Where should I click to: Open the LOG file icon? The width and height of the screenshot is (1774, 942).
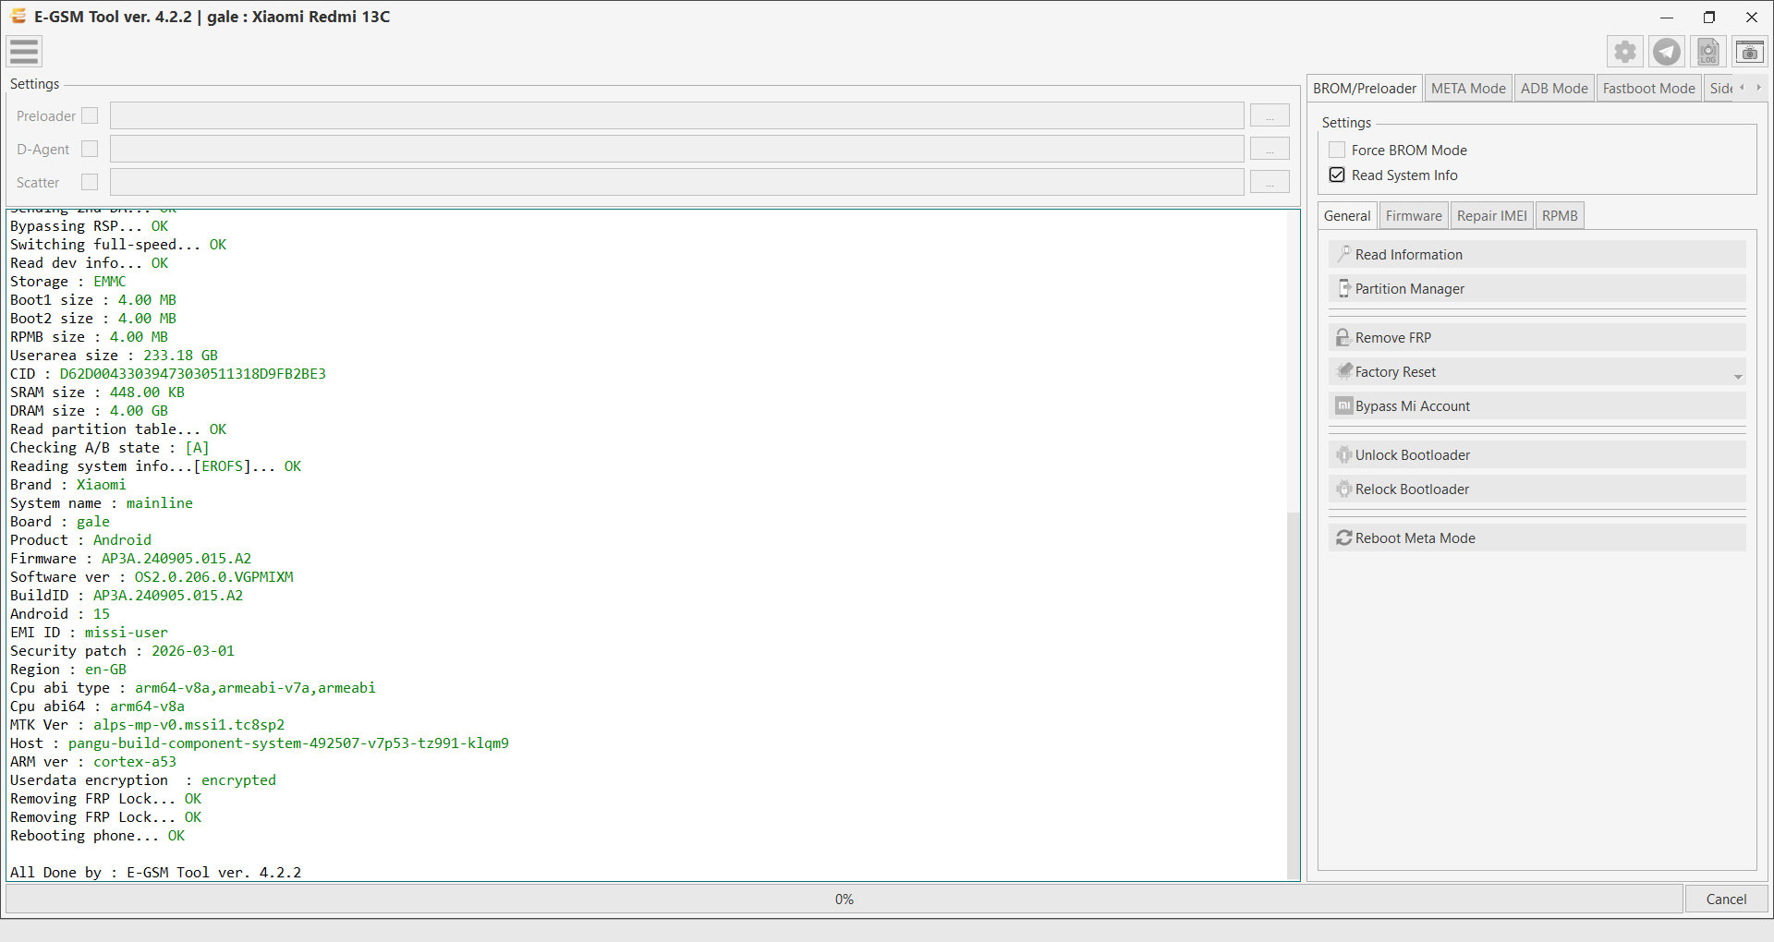(x=1708, y=52)
